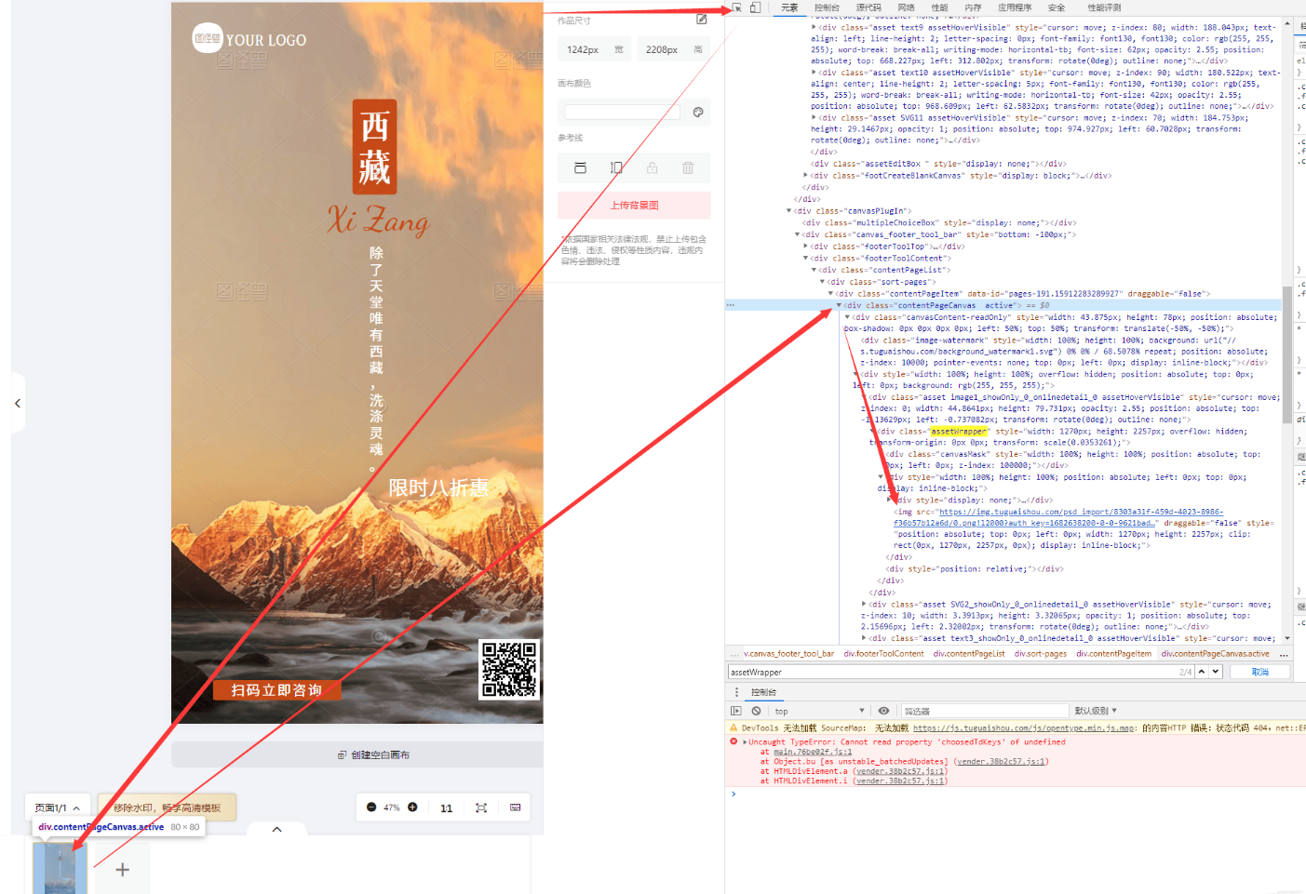Open the canvas color palette icon

pos(698,113)
